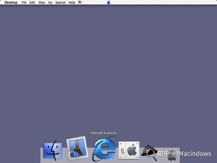Open the Special menu
The height and width of the screenshot is (163, 217).
60,2
